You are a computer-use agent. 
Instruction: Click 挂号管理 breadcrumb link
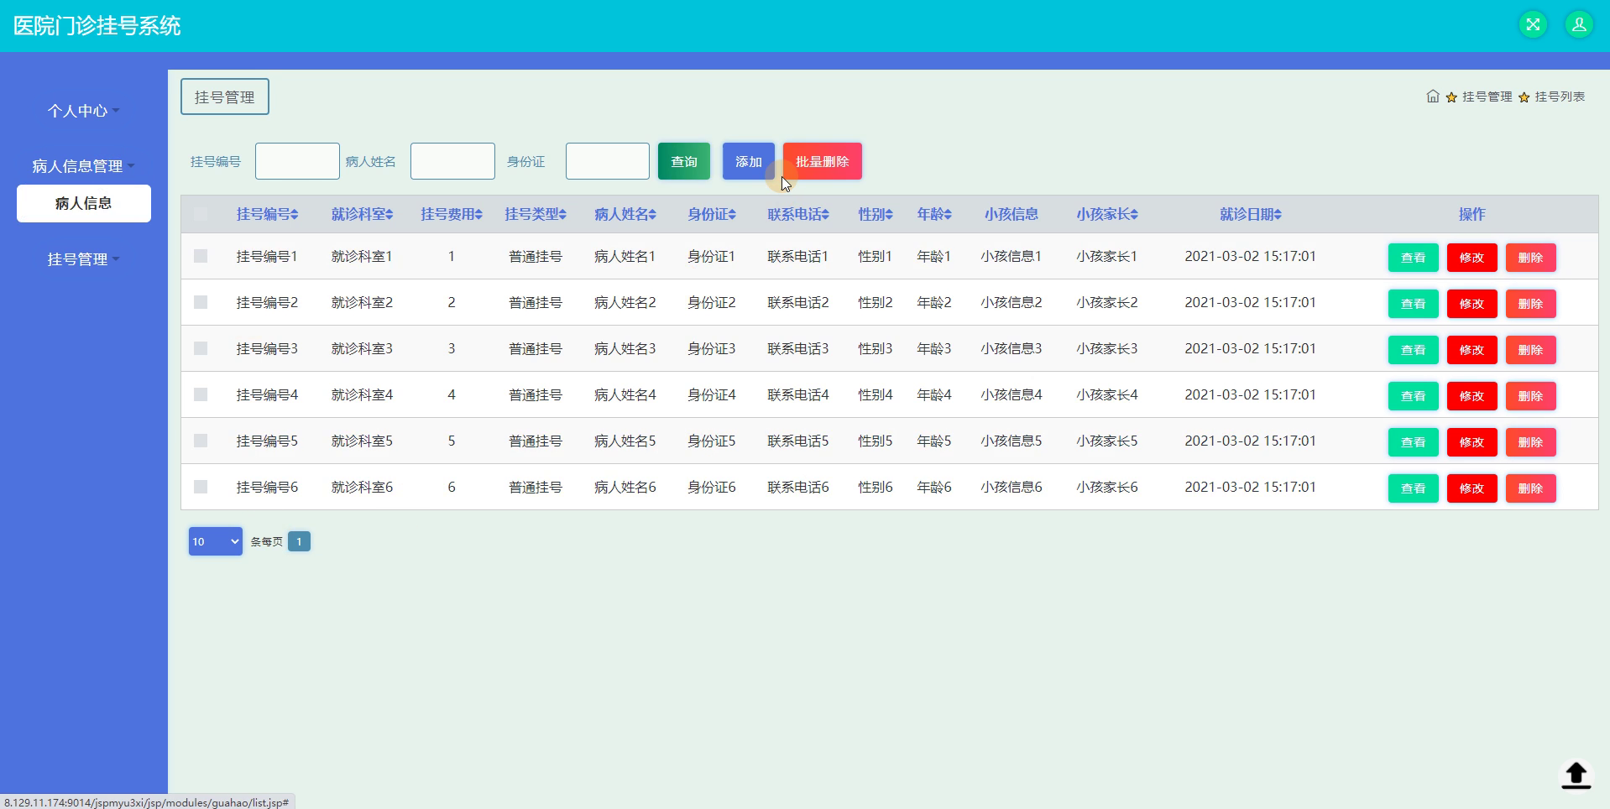pyautogui.click(x=1487, y=97)
